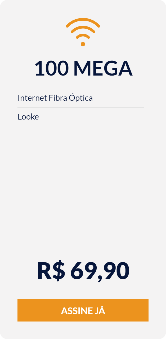Click the word MEGA in the heading
Viewport: 166px width, 339px height.
[103, 68]
